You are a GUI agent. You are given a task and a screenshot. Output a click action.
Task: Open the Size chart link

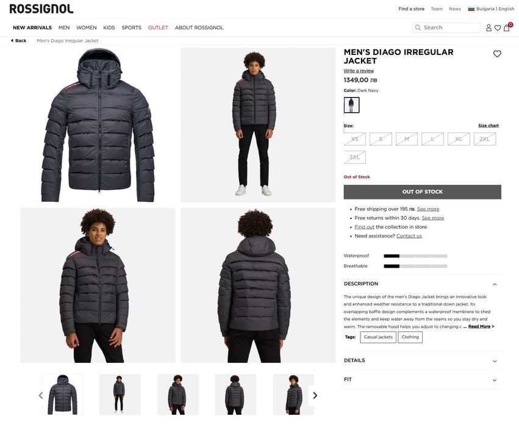click(x=489, y=126)
